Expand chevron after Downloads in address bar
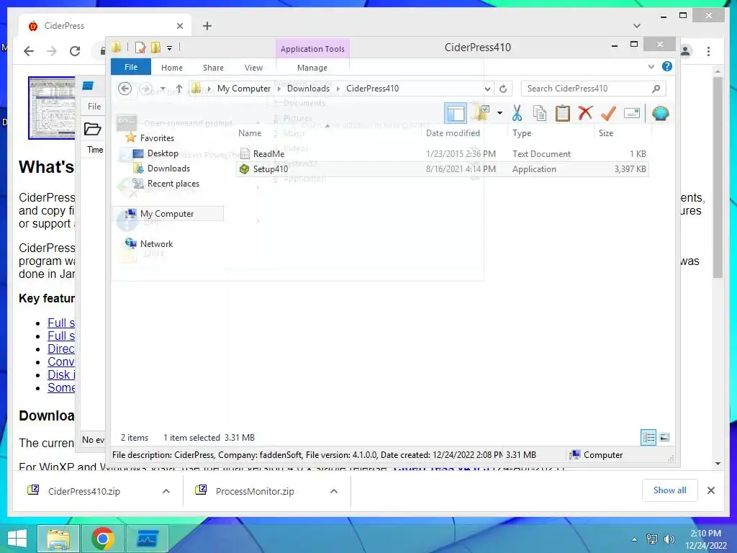 pyautogui.click(x=338, y=89)
